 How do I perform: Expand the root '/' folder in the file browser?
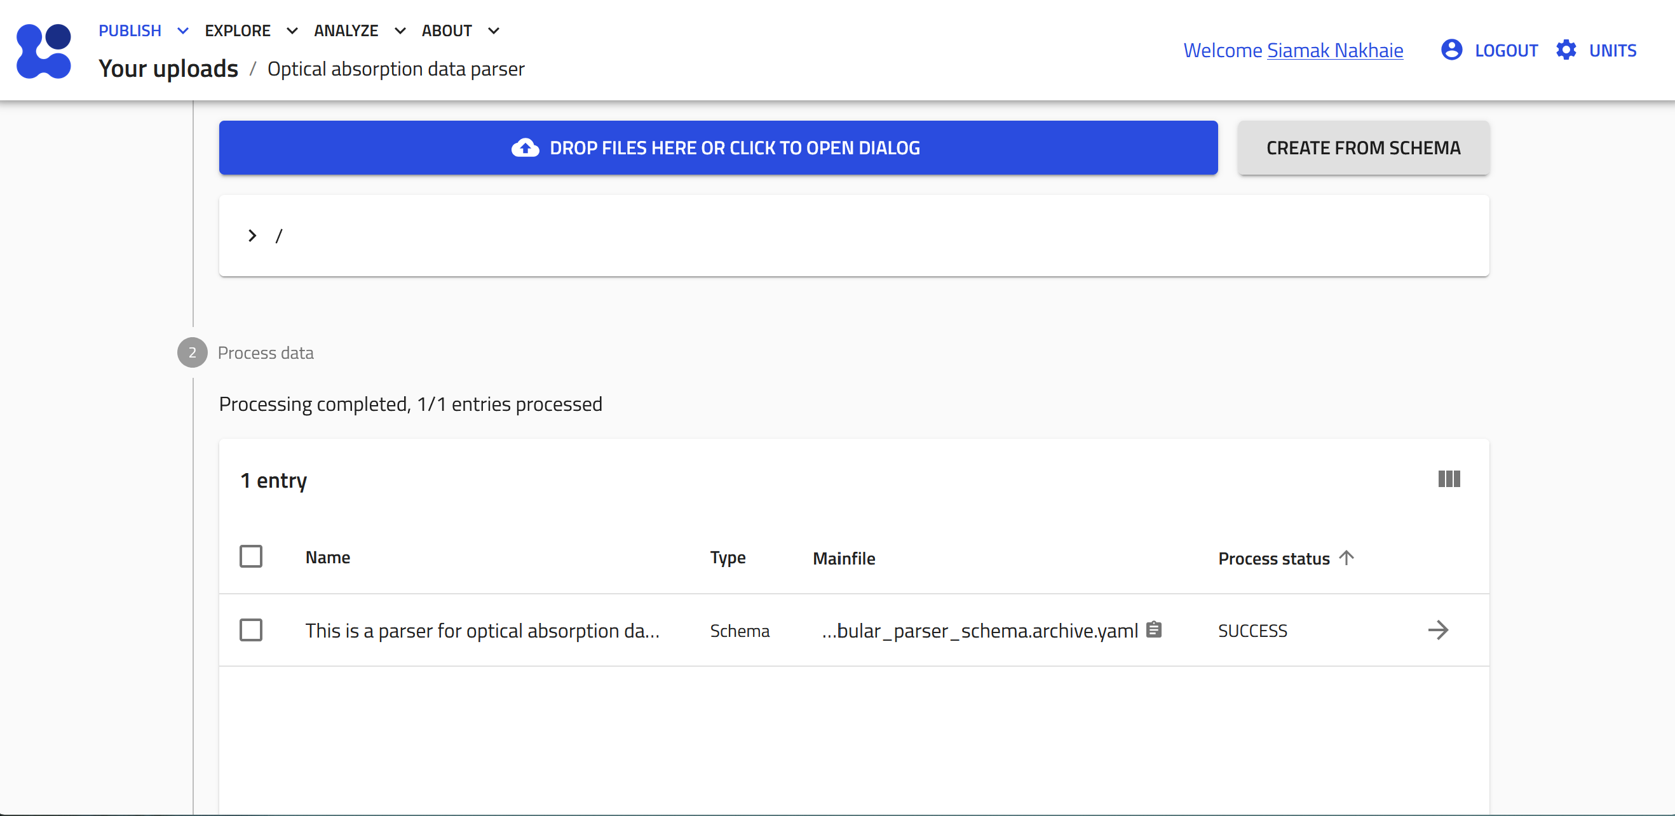pyautogui.click(x=252, y=235)
